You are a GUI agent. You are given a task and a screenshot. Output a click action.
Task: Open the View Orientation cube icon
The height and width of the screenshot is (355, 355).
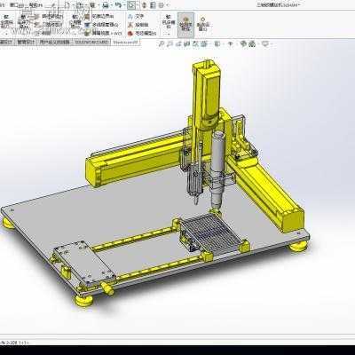click(203, 44)
